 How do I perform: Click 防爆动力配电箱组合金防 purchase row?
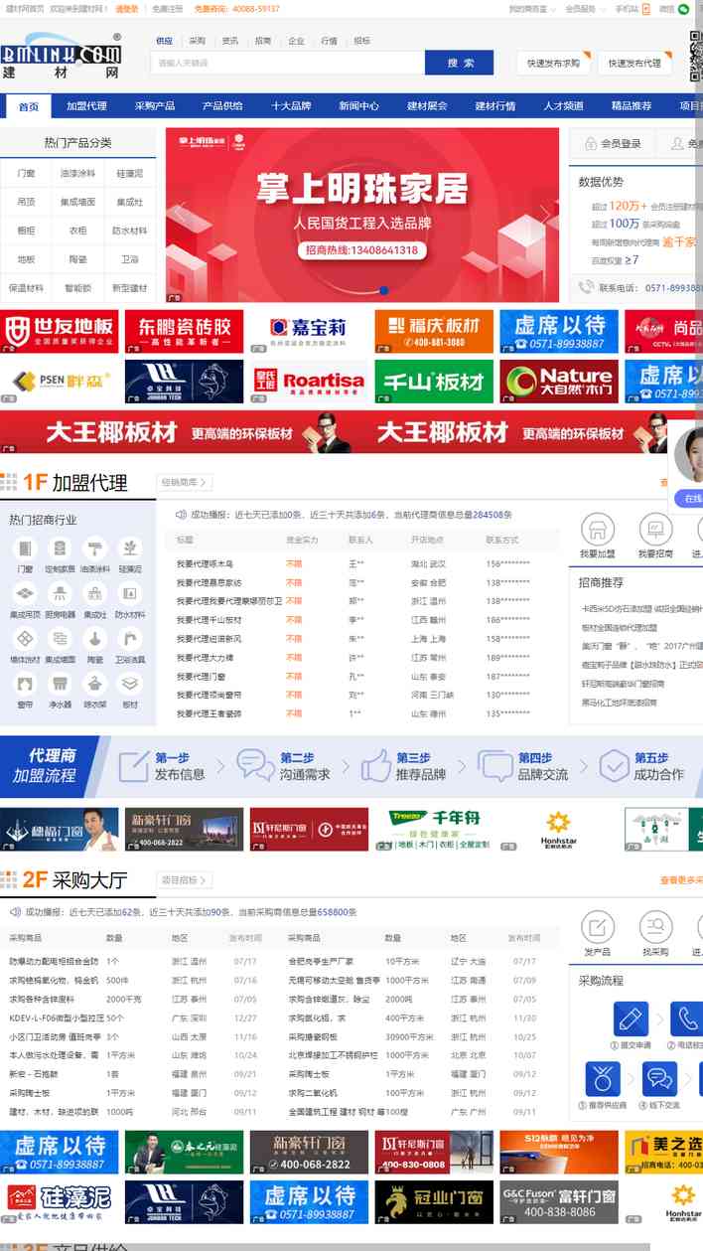click(x=54, y=961)
